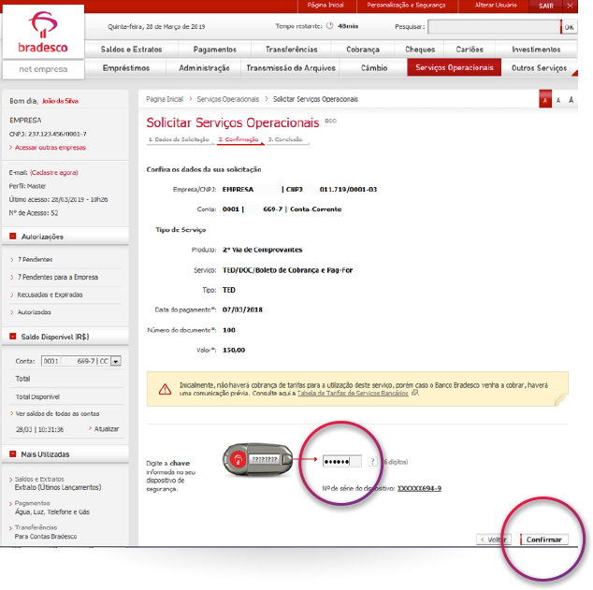Collapse the Saldo Disponível section

[12, 337]
